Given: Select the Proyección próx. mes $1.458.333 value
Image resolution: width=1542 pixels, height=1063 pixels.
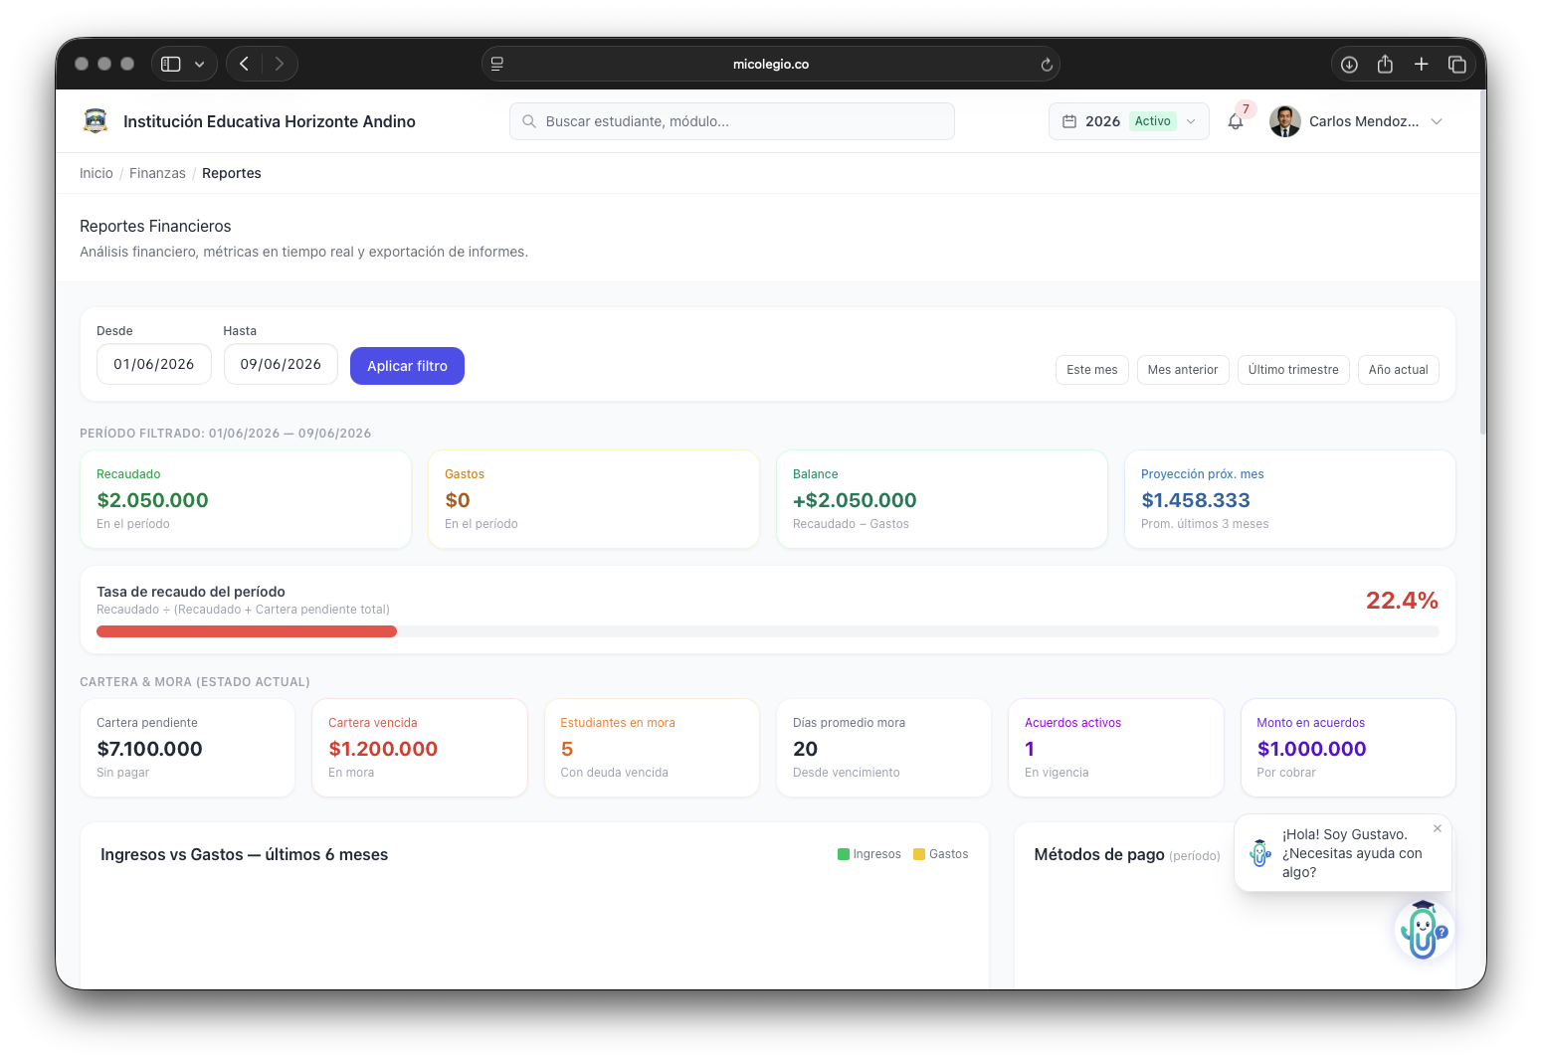Looking at the screenshot, I should pos(1196,500).
